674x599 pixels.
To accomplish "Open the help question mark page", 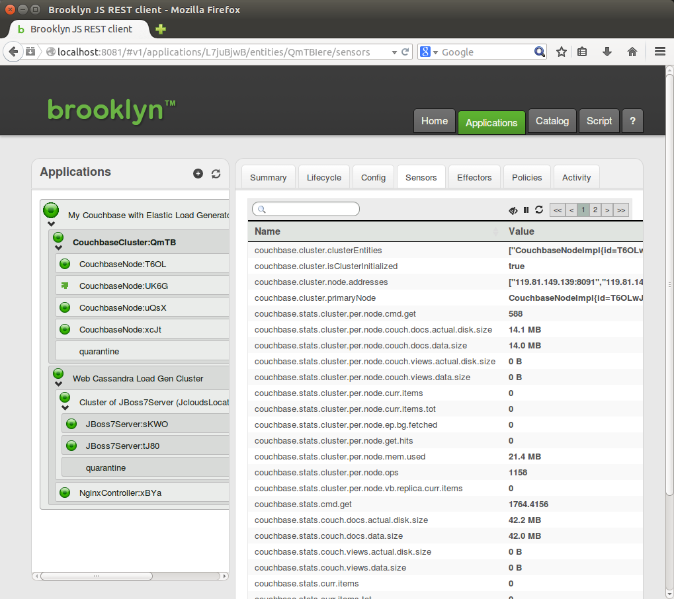I will tap(632, 121).
